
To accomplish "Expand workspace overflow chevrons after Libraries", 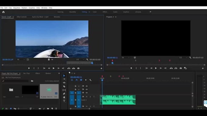I will click(150, 12).
